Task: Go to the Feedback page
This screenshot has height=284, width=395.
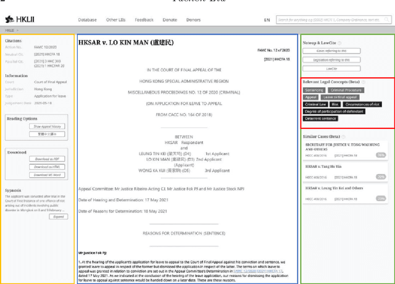Action: 144,20
